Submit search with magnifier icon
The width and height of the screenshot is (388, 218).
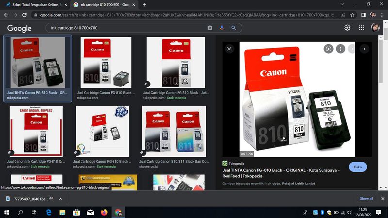pyautogui.click(x=233, y=28)
